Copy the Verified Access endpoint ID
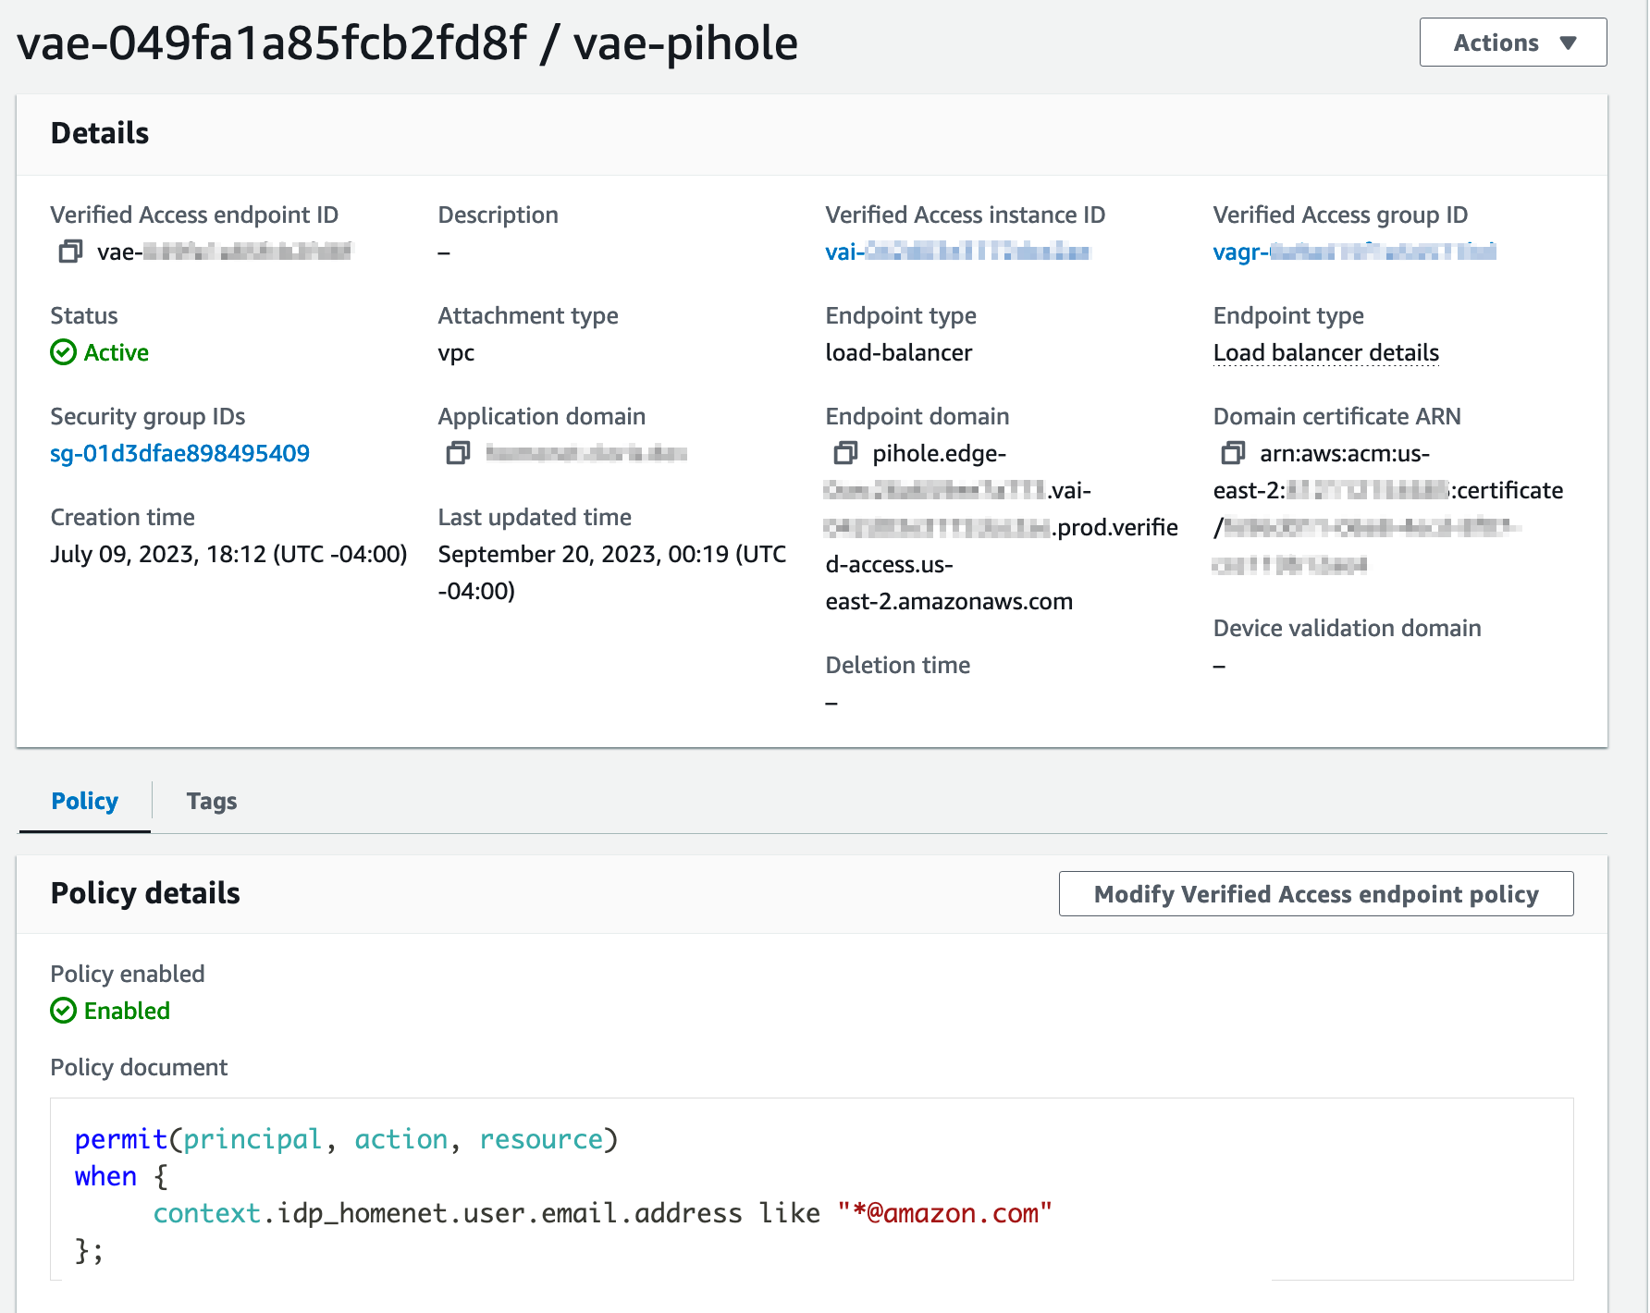 [x=70, y=252]
